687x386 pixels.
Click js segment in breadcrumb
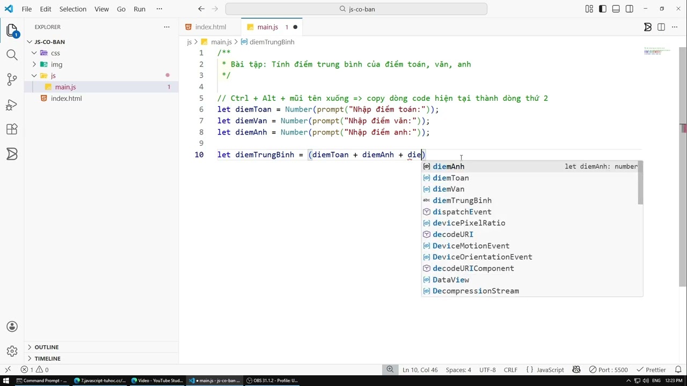(189, 42)
